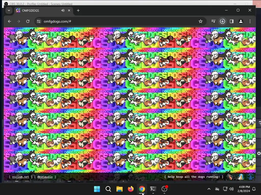The image size is (261, 195).
Task: Open File Explorer from taskbar
Action: click(120, 189)
